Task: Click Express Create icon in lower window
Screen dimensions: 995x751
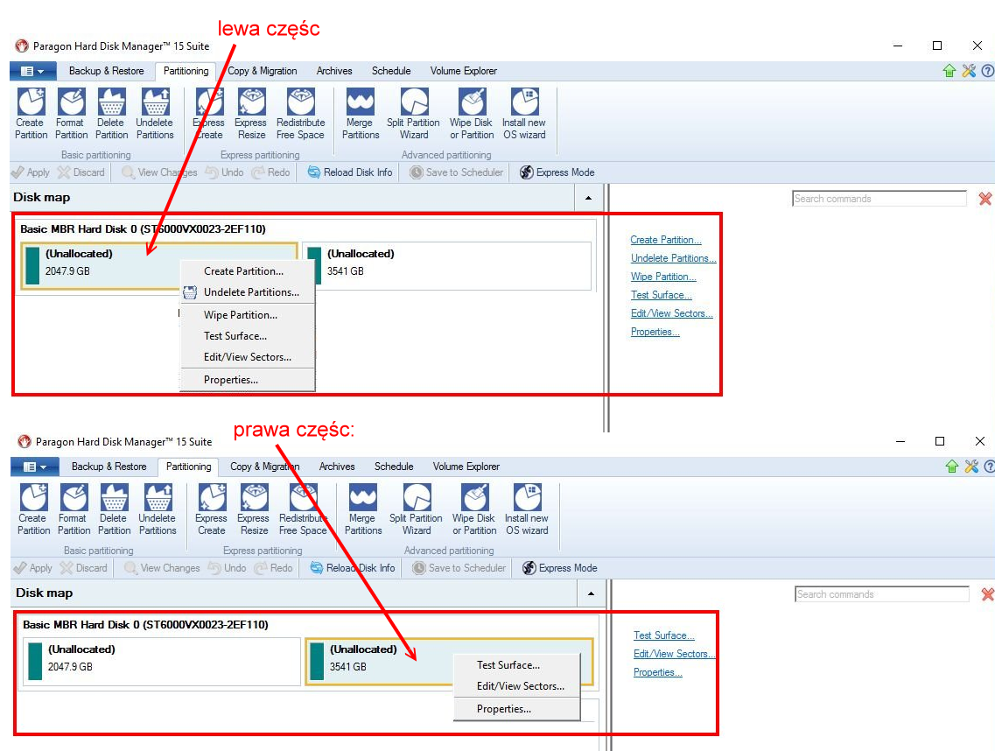Action: click(211, 509)
